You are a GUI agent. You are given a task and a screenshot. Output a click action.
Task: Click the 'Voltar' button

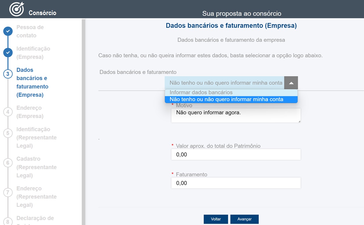pos(216,219)
